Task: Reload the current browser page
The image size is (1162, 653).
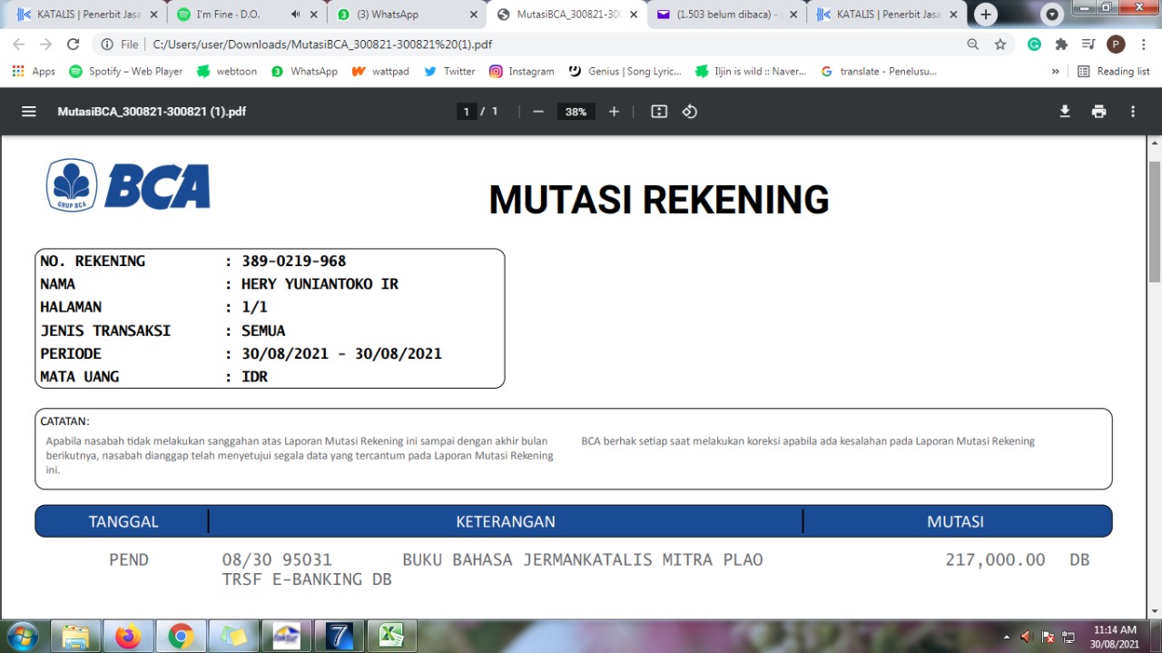Action: pyautogui.click(x=74, y=44)
